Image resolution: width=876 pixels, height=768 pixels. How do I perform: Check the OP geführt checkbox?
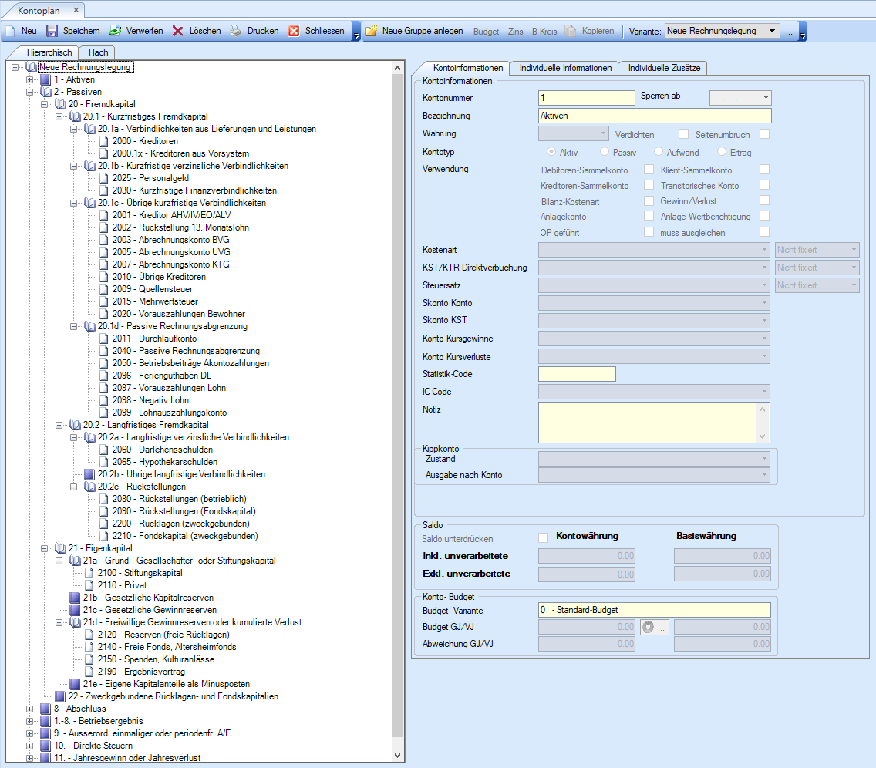click(649, 232)
